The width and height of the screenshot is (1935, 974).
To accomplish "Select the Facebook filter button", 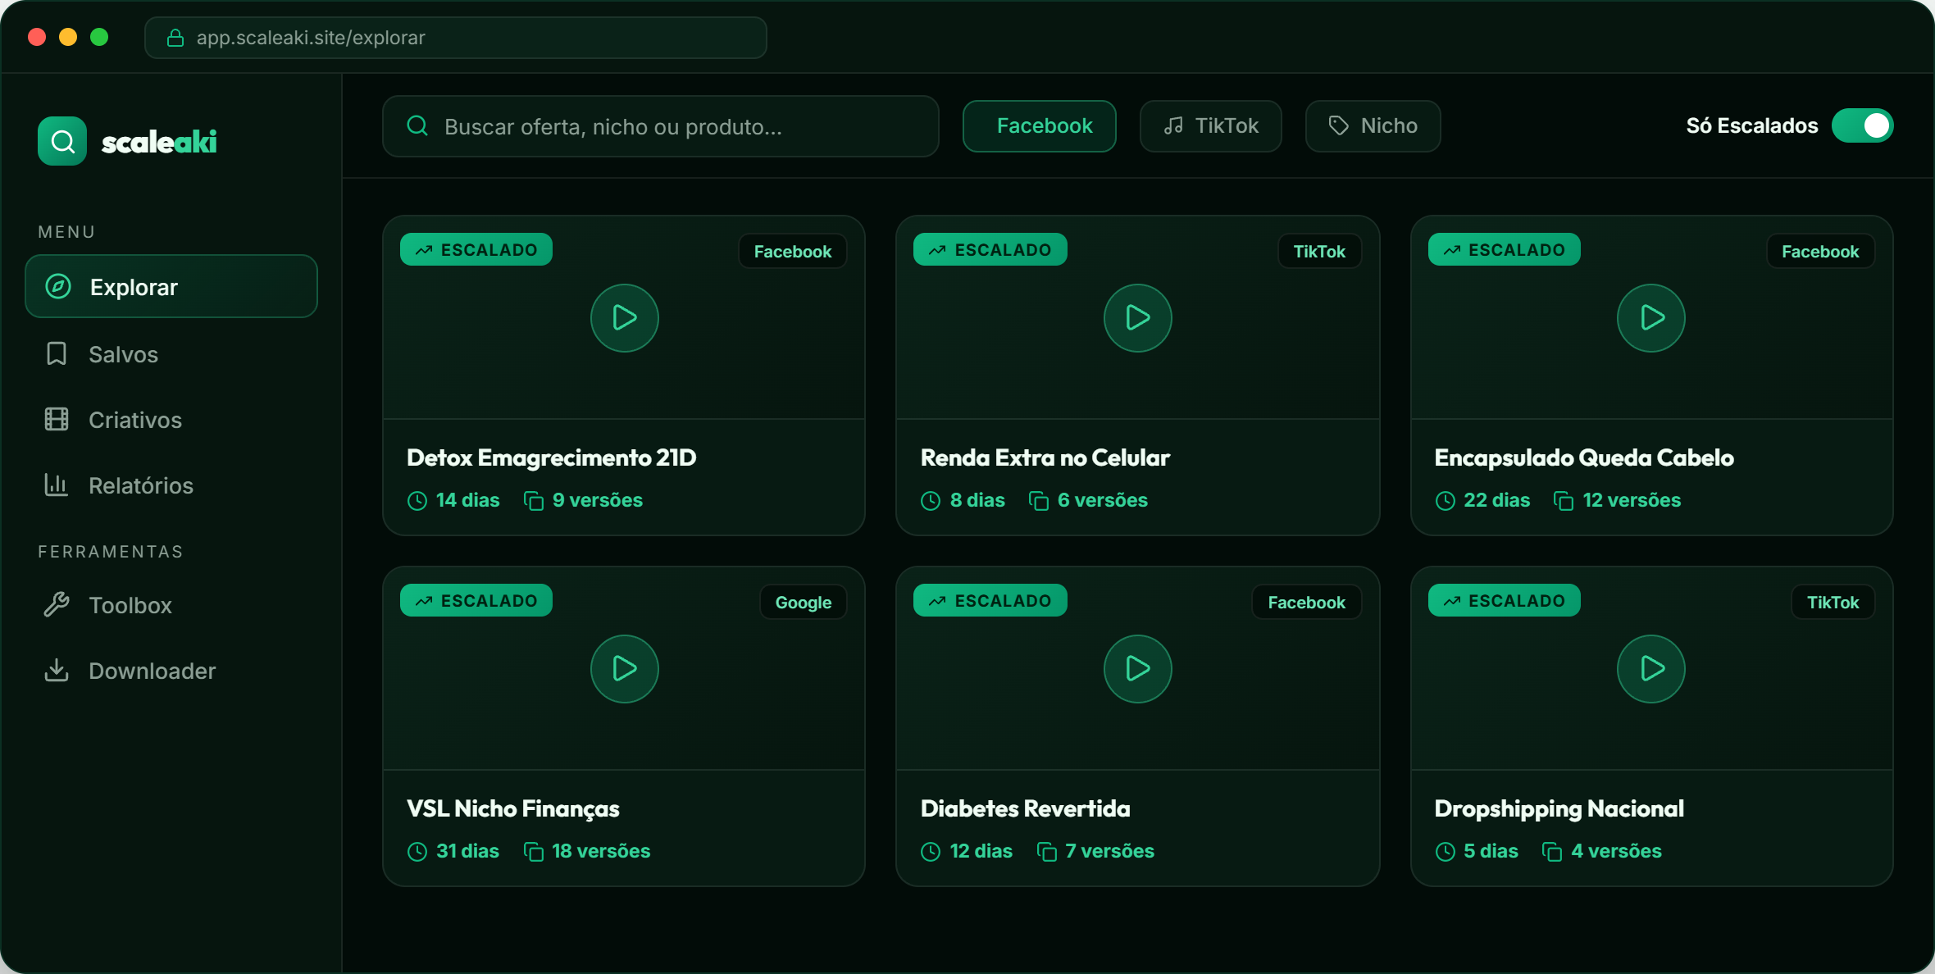I will pyautogui.click(x=1040, y=126).
